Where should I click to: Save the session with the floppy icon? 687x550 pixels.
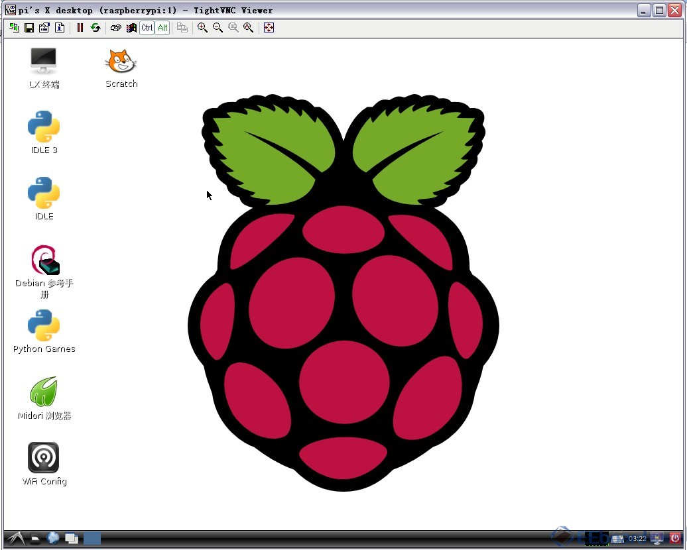(29, 28)
